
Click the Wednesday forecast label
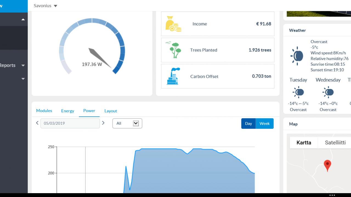pos(328,80)
